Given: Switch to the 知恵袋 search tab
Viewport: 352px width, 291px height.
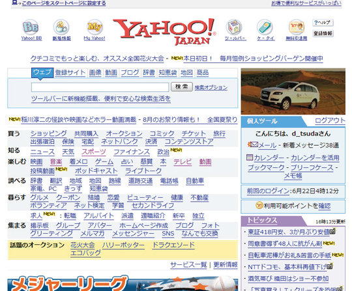Looking at the screenshot, I should click(168, 73).
